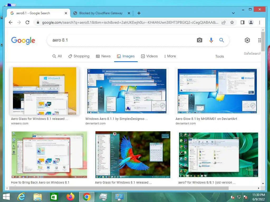Viewport: 270px width, 202px height.
Task: Click the horizontal scrollbar right arrow
Action: (258, 188)
